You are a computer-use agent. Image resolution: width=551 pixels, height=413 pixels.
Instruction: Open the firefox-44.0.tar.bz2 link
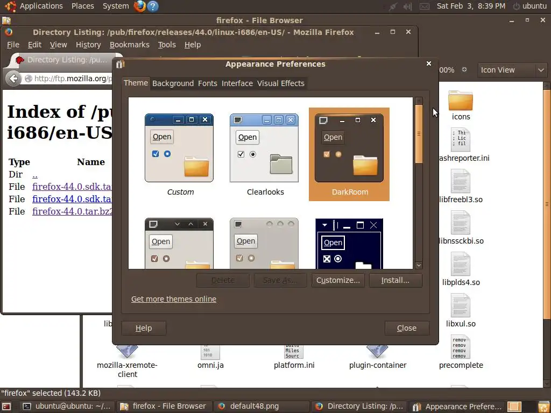pyautogui.click(x=73, y=211)
